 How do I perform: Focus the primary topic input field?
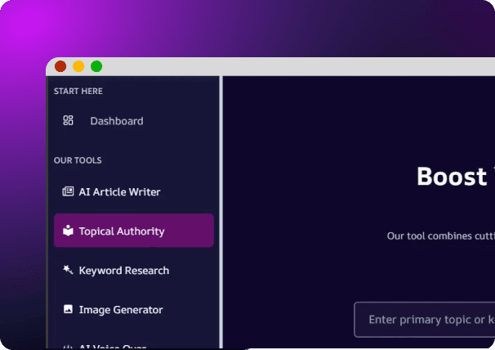pyautogui.click(x=424, y=320)
